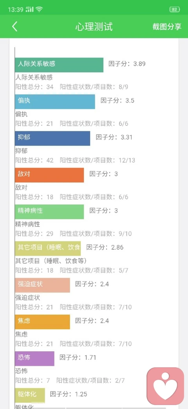Tap the back arrow icon
188x409 pixels.
(x=15, y=27)
